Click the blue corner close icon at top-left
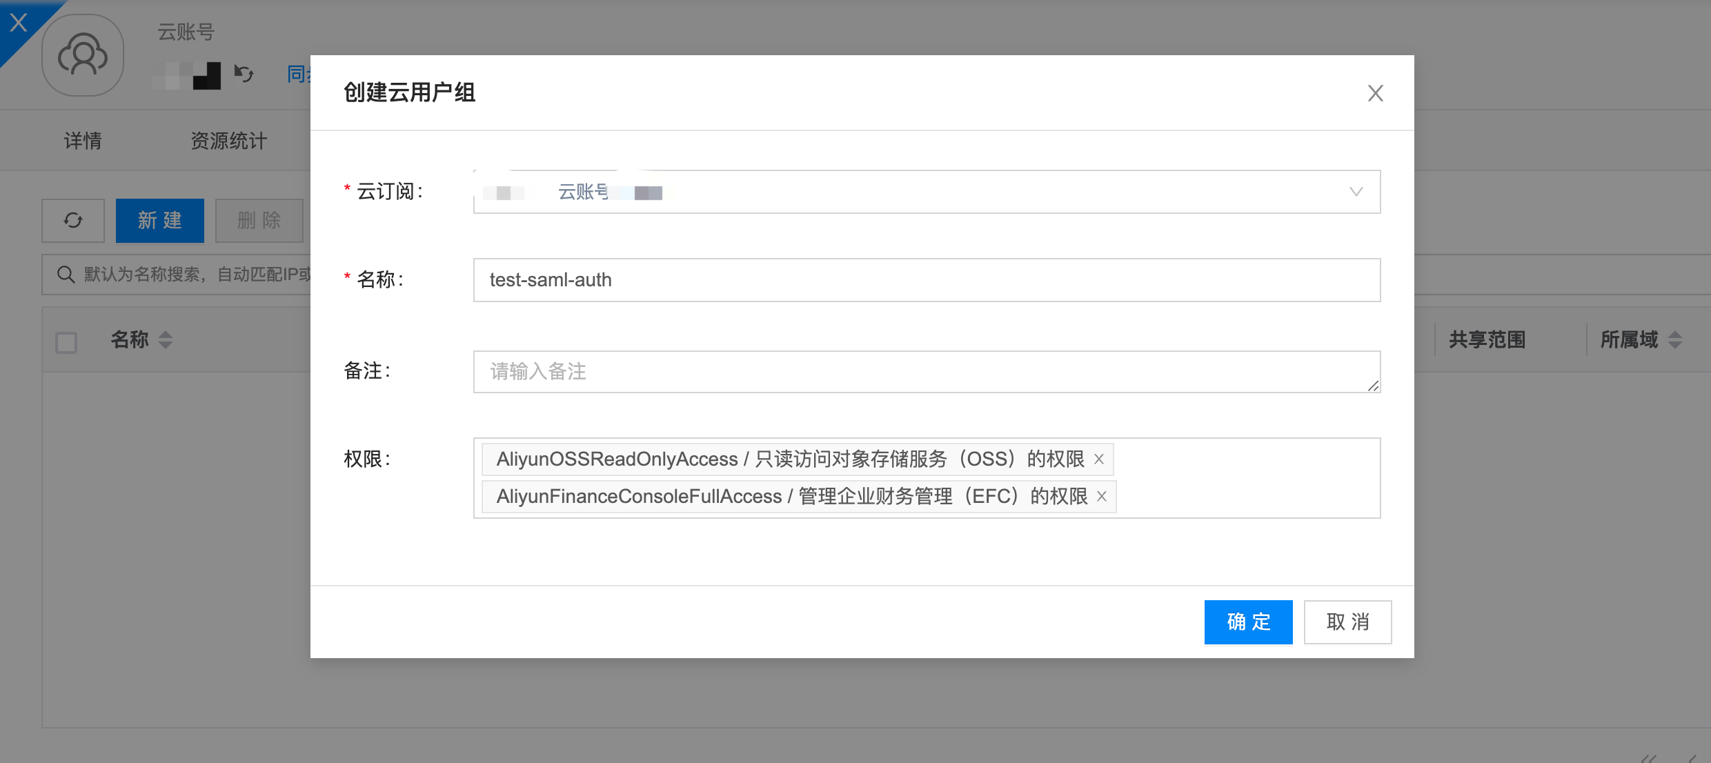 19,23
